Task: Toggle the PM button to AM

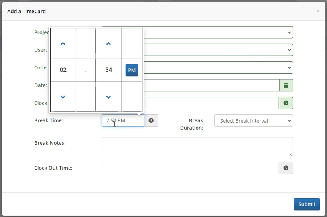Action: (132, 70)
